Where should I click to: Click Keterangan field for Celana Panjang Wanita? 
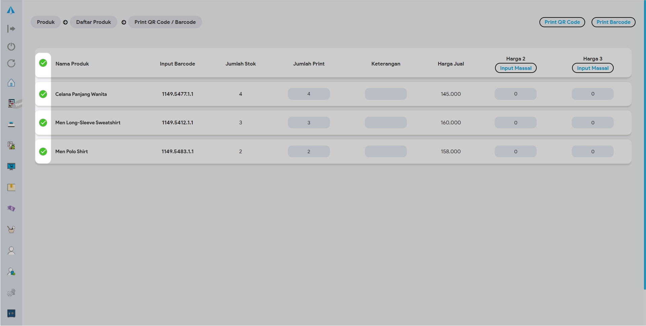point(386,94)
